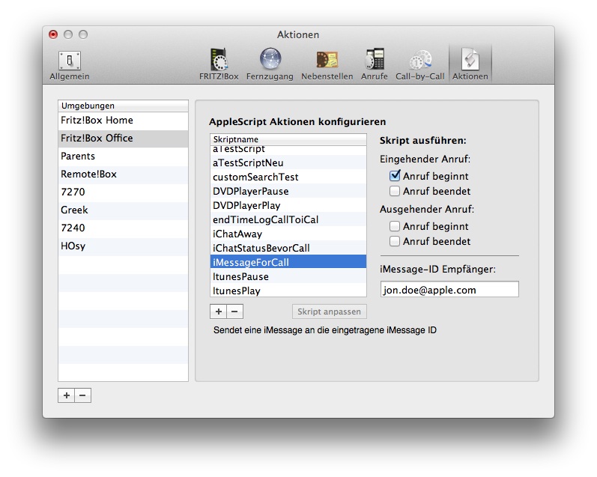Image resolution: width=597 pixels, height=477 pixels.
Task: Enable incoming call 'Anruf beendet' checkbox
Action: pyautogui.click(x=396, y=192)
